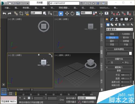Activate the Select and Scale tool
Viewport: 135px width, 104px height.
78,13
